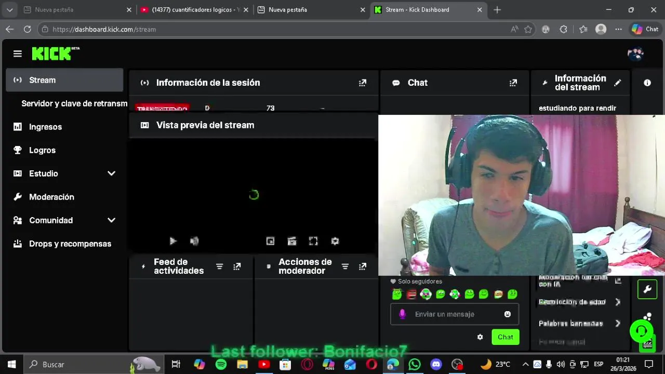The height and width of the screenshot is (374, 665).
Task: Select the wrench tools icon on right rail
Action: 647,289
